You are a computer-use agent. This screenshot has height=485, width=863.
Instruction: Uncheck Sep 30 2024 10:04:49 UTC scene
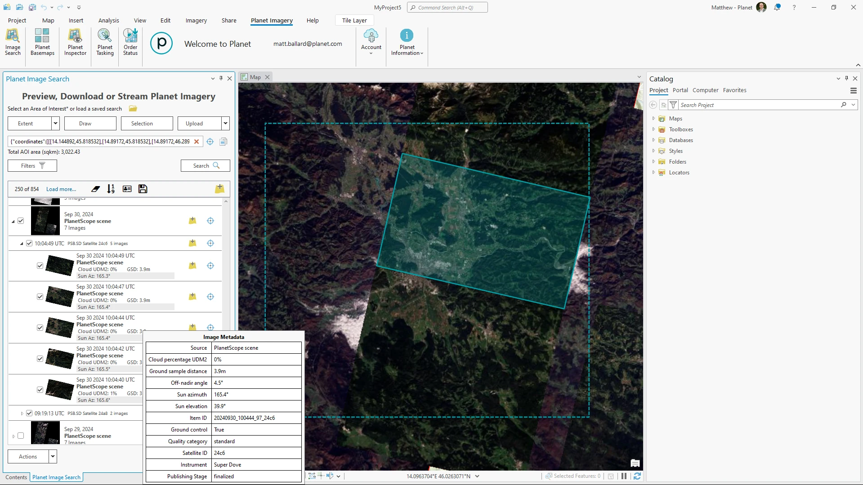pyautogui.click(x=40, y=266)
